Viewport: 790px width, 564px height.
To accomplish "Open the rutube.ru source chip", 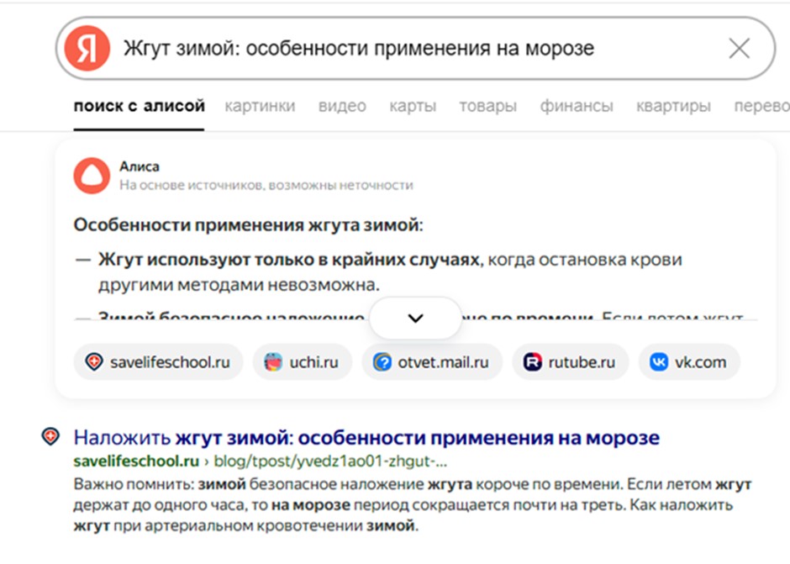I will [570, 362].
